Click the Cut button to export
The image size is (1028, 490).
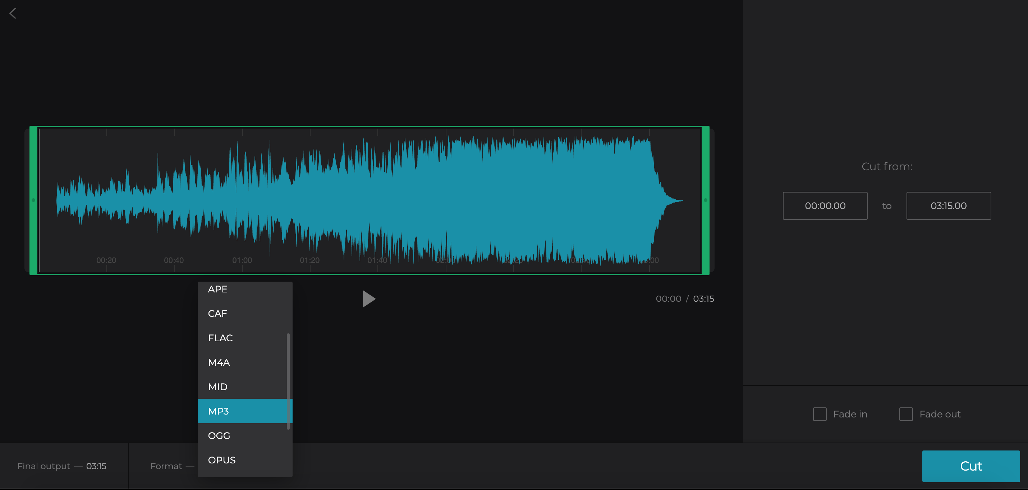[971, 466]
